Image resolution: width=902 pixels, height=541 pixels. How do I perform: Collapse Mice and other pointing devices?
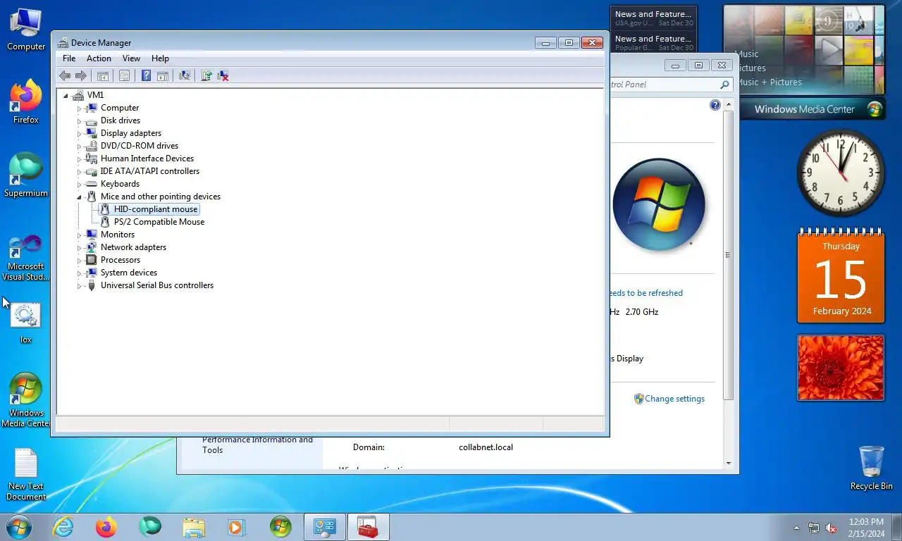(80, 197)
